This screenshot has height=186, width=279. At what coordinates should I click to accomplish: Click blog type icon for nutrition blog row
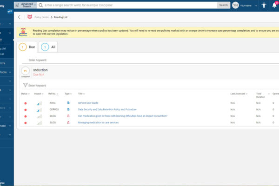click(68, 116)
